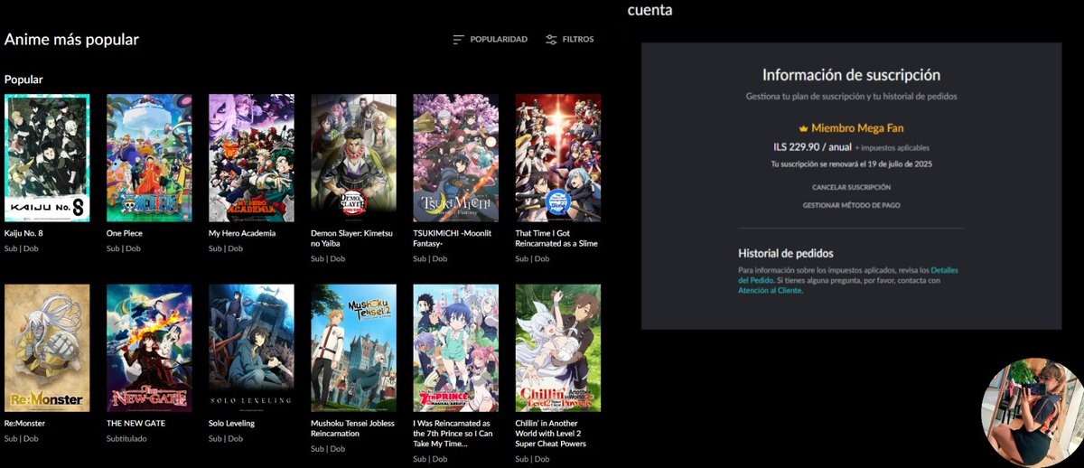
Task: Click the 'Popular' section heading
Action: [x=23, y=80]
